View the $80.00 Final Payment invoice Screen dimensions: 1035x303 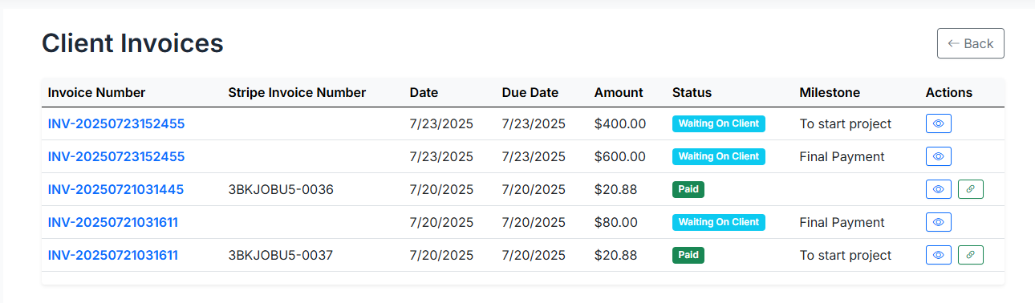[939, 222]
